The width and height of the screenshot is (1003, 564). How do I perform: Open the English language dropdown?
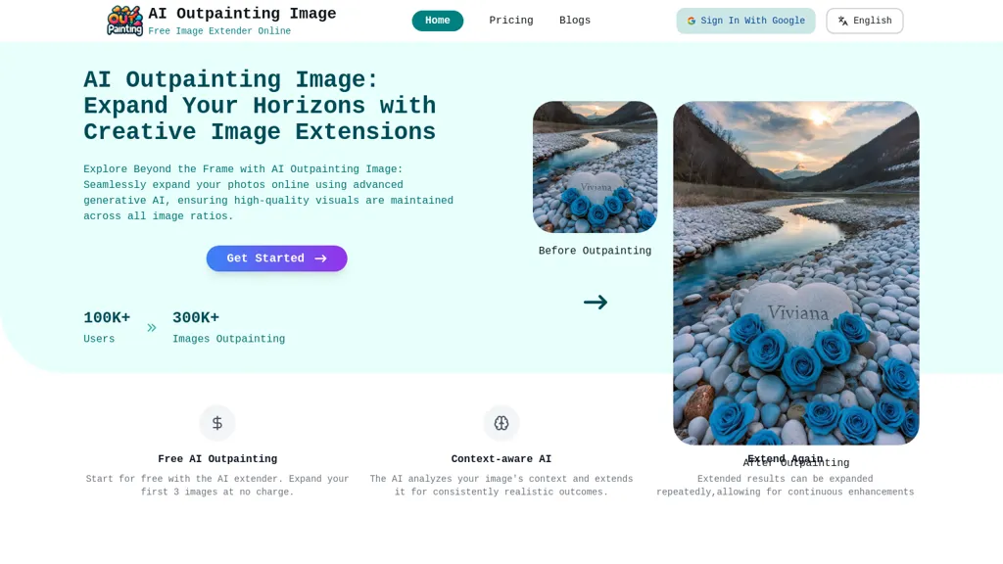coord(865,22)
